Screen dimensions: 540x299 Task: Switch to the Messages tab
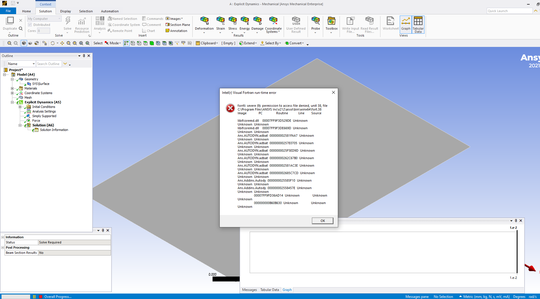pyautogui.click(x=249, y=290)
